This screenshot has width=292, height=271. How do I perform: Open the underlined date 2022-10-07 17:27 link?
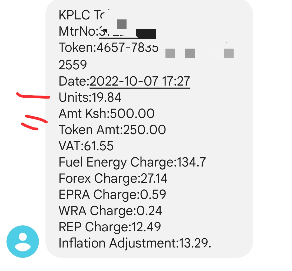140,82
